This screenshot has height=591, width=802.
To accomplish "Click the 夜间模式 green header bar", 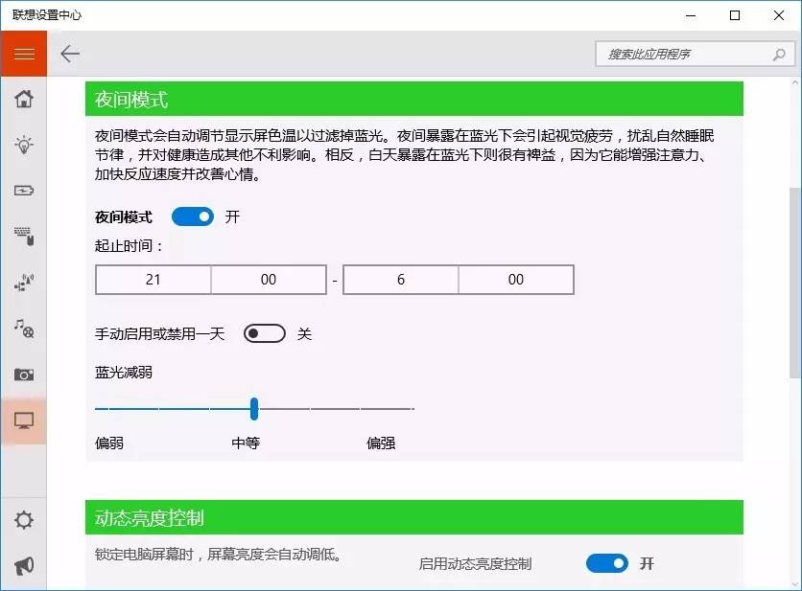I will click(x=413, y=100).
